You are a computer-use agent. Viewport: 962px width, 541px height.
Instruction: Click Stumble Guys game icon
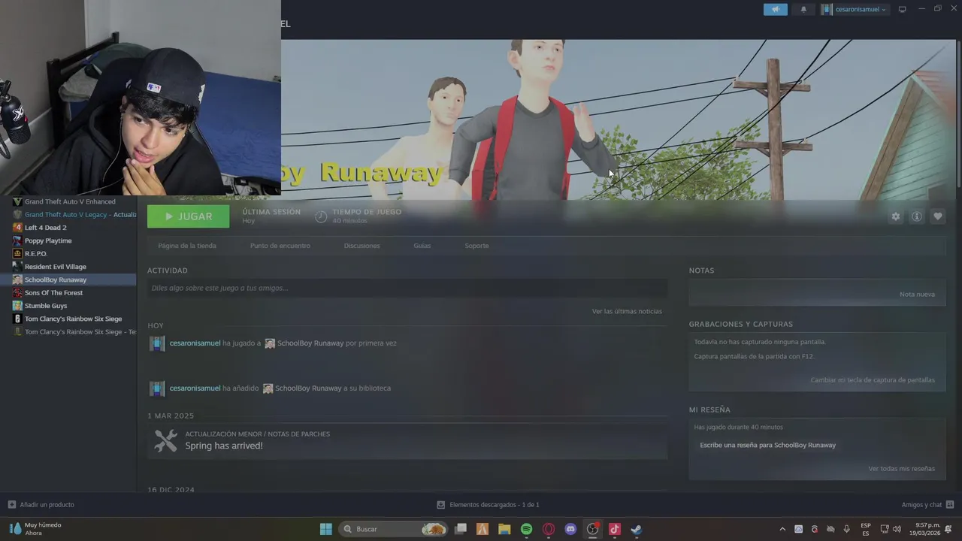[x=17, y=306]
